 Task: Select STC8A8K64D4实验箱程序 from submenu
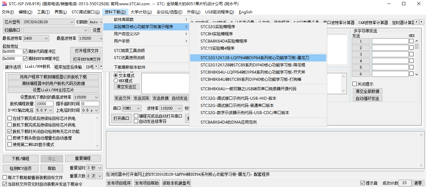tap(258, 41)
